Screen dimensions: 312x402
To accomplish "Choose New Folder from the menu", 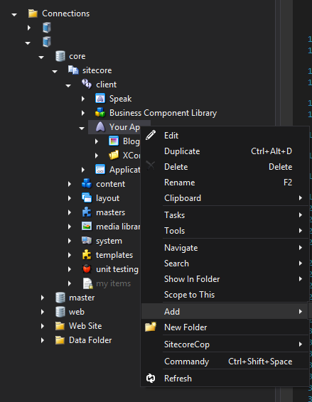I will (225, 327).
